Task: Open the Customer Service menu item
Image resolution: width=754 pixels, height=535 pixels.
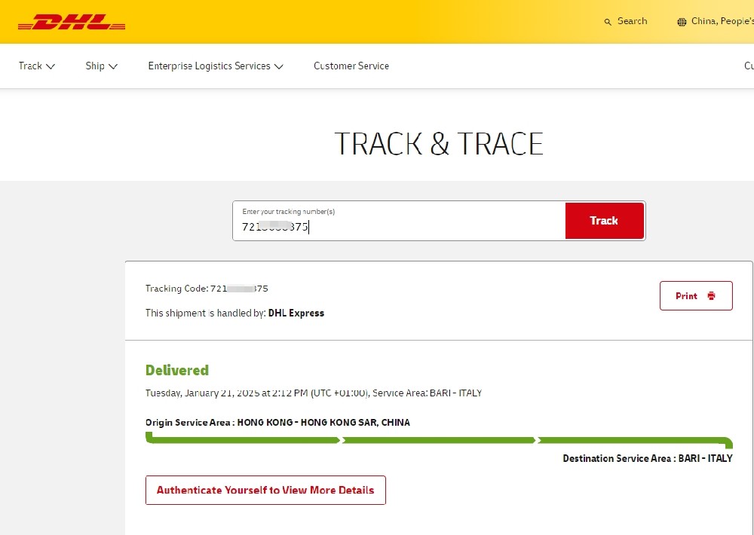Action: [x=351, y=66]
